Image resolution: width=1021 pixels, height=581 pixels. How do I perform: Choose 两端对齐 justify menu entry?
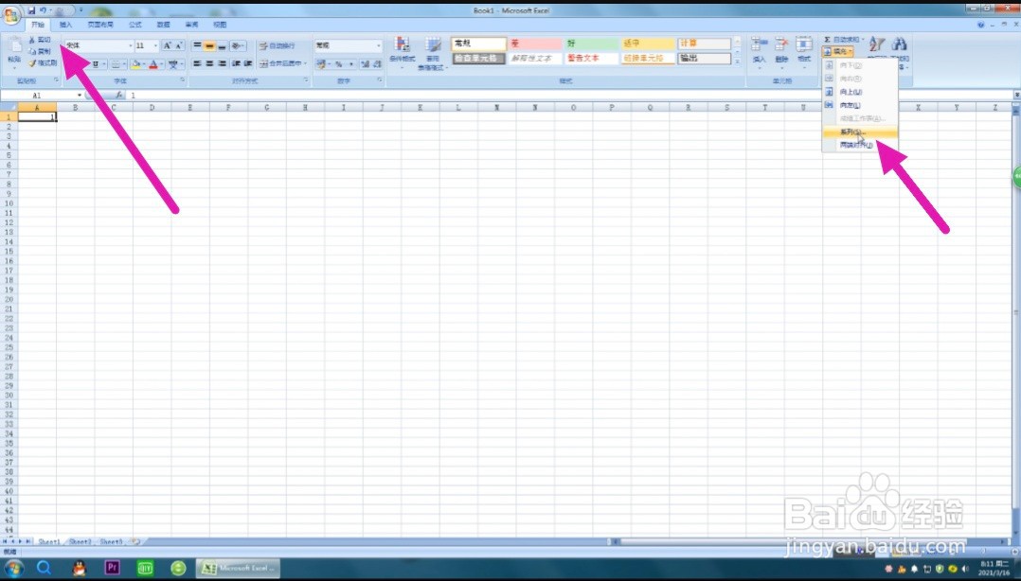coord(860,145)
